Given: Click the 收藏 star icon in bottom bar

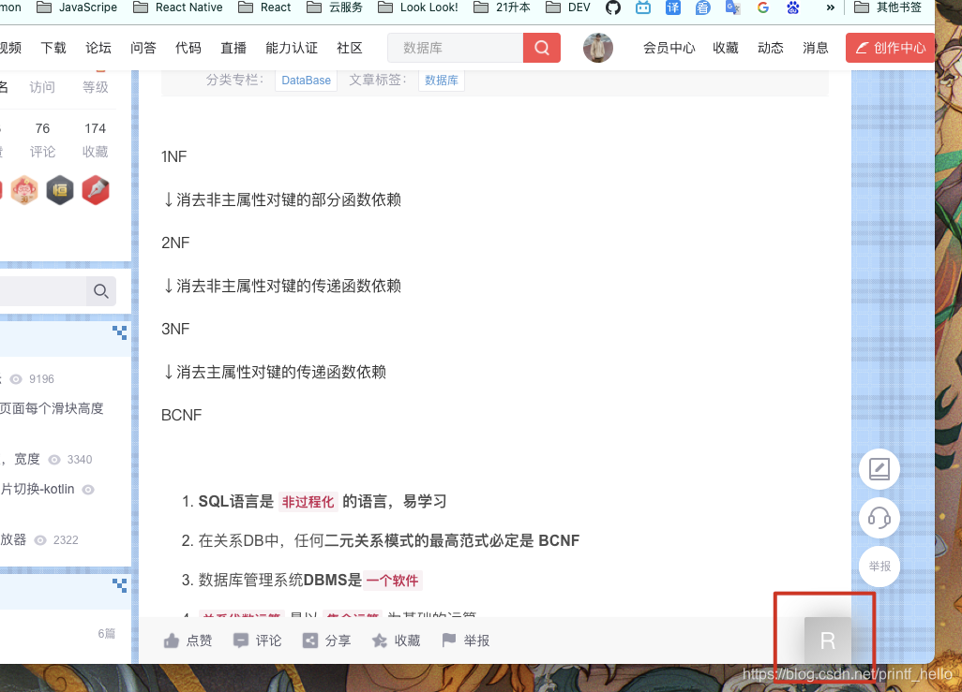Looking at the screenshot, I should [x=380, y=641].
